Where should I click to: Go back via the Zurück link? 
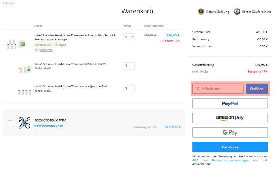[9, 3]
